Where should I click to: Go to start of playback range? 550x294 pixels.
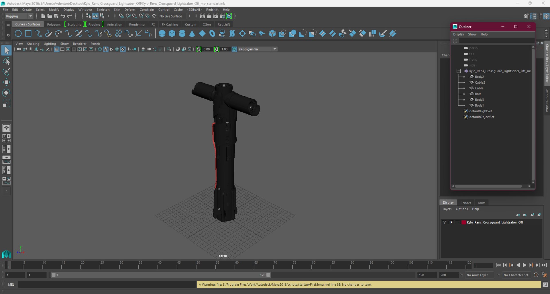point(498,265)
